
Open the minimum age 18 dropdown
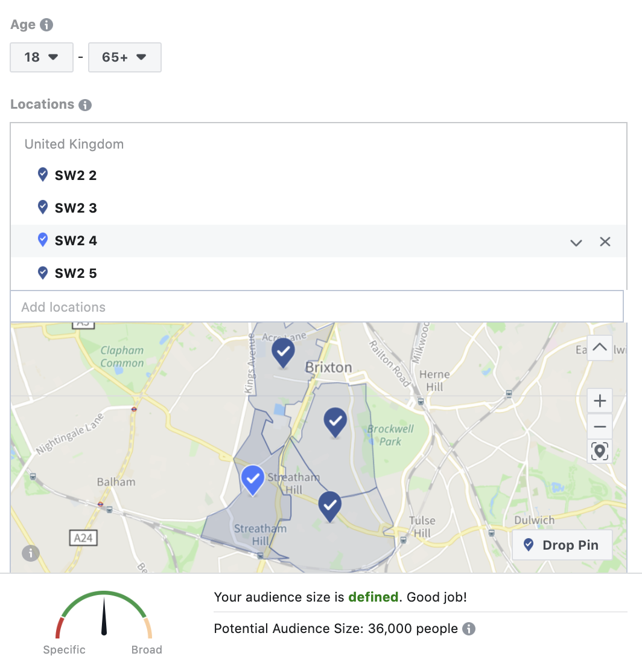click(42, 57)
